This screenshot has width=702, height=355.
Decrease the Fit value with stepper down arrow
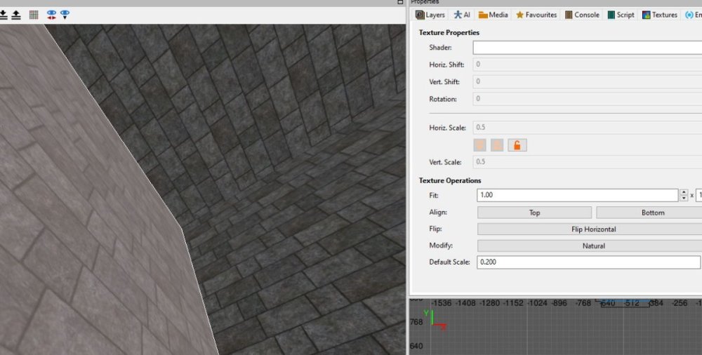click(684, 199)
